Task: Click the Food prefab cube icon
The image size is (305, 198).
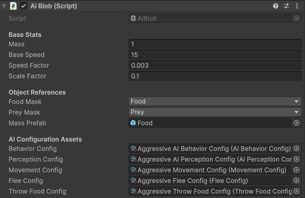Action: (133, 123)
